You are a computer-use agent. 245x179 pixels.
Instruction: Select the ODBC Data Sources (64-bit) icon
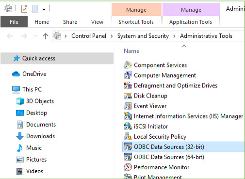tap(128, 157)
